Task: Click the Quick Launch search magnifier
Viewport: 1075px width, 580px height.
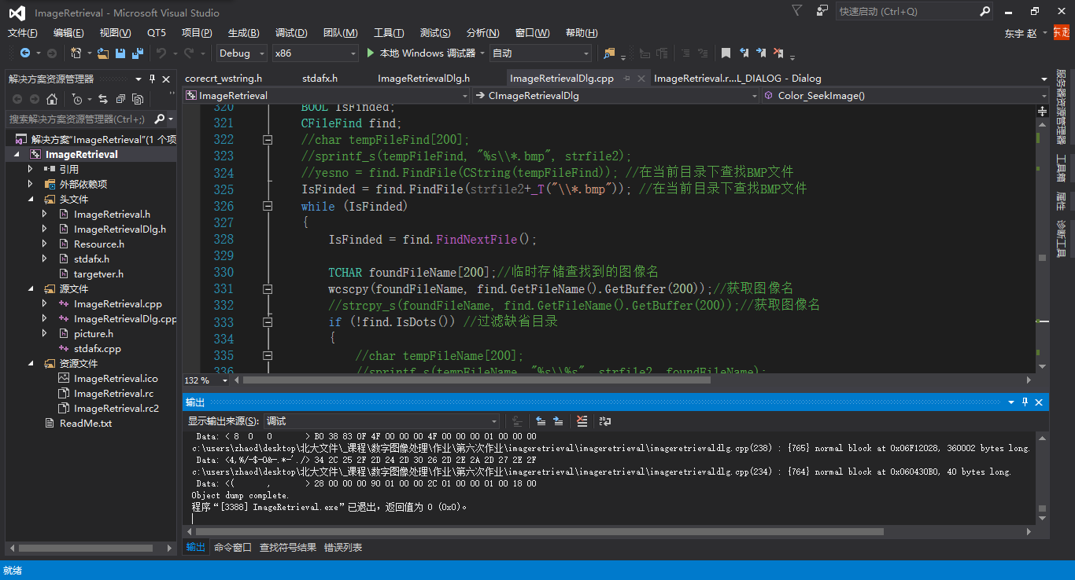Action: click(984, 11)
